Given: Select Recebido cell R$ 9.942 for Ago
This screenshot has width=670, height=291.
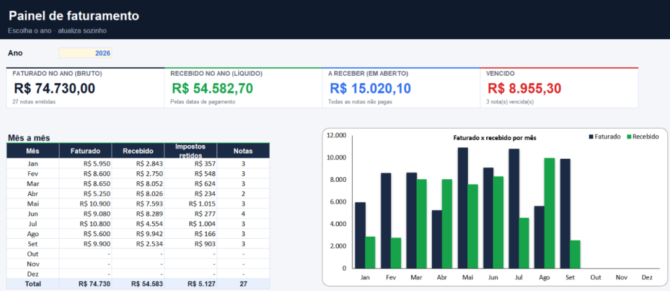Looking at the screenshot, I should pos(138,233).
